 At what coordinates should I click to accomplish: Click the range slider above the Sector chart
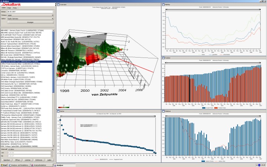pyautogui.click(x=108, y=116)
